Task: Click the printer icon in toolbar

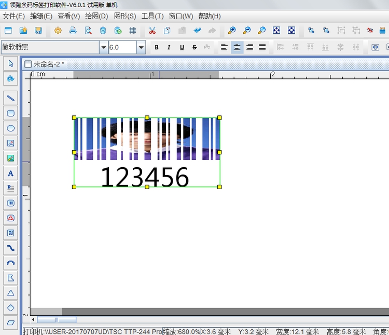Action: (73, 31)
